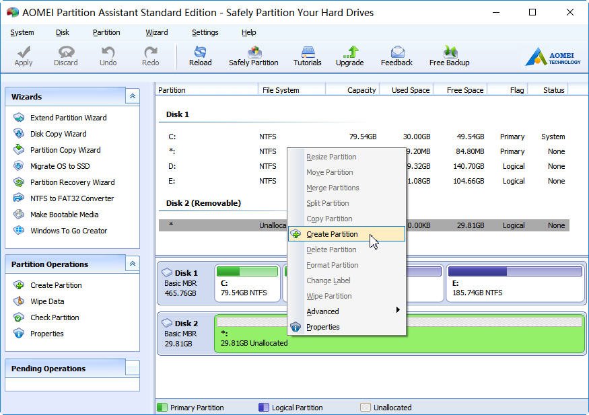Click the green Primary Partition legend swatch
Screen dimensions: 589x415
click(162, 408)
